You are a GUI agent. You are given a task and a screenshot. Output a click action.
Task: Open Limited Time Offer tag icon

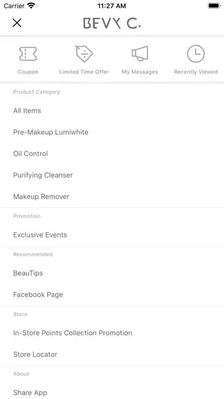84,54
